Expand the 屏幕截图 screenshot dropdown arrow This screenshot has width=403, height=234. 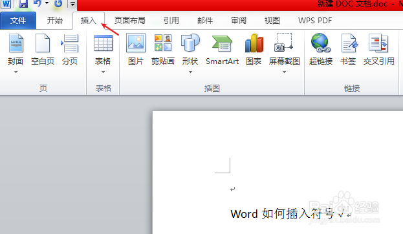[284, 72]
